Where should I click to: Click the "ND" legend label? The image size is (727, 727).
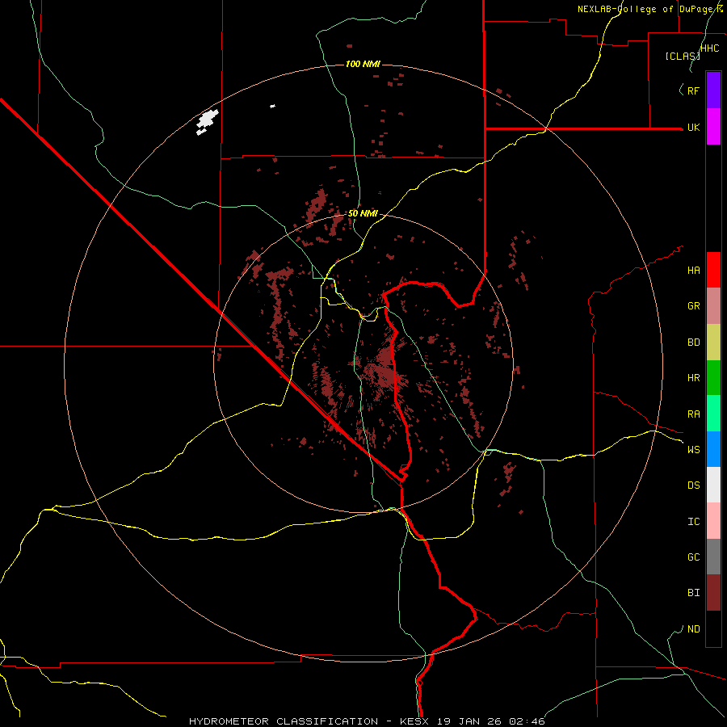pos(693,629)
